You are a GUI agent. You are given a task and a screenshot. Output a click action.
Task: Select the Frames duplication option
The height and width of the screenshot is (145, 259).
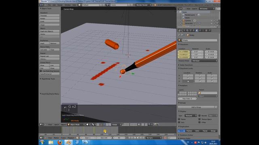click(189, 130)
